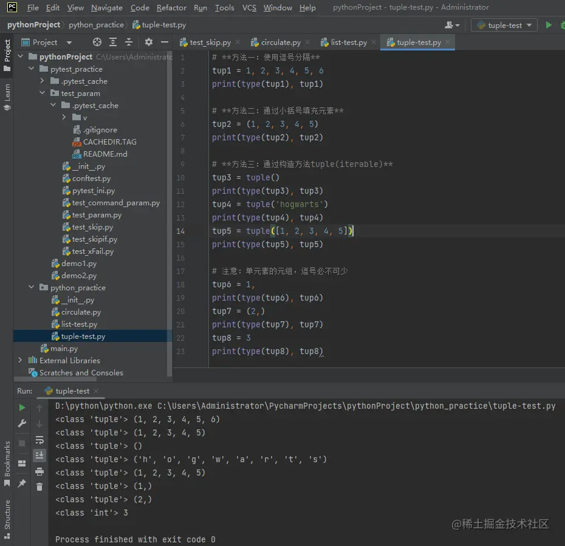This screenshot has width=565, height=546.
Task: Select main.py in project tree
Action: (x=64, y=348)
